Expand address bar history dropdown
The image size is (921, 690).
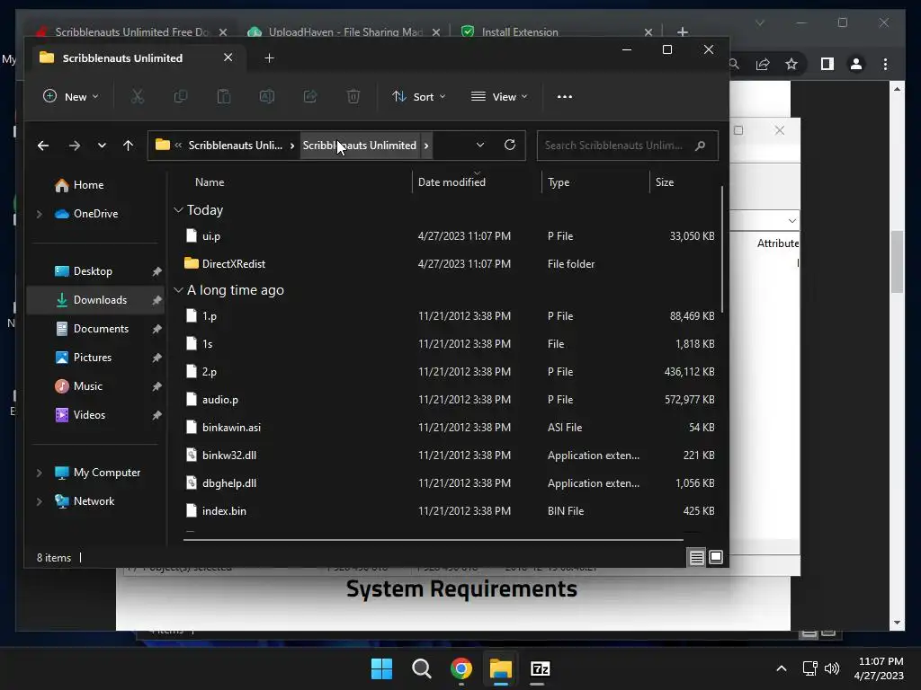coord(480,145)
